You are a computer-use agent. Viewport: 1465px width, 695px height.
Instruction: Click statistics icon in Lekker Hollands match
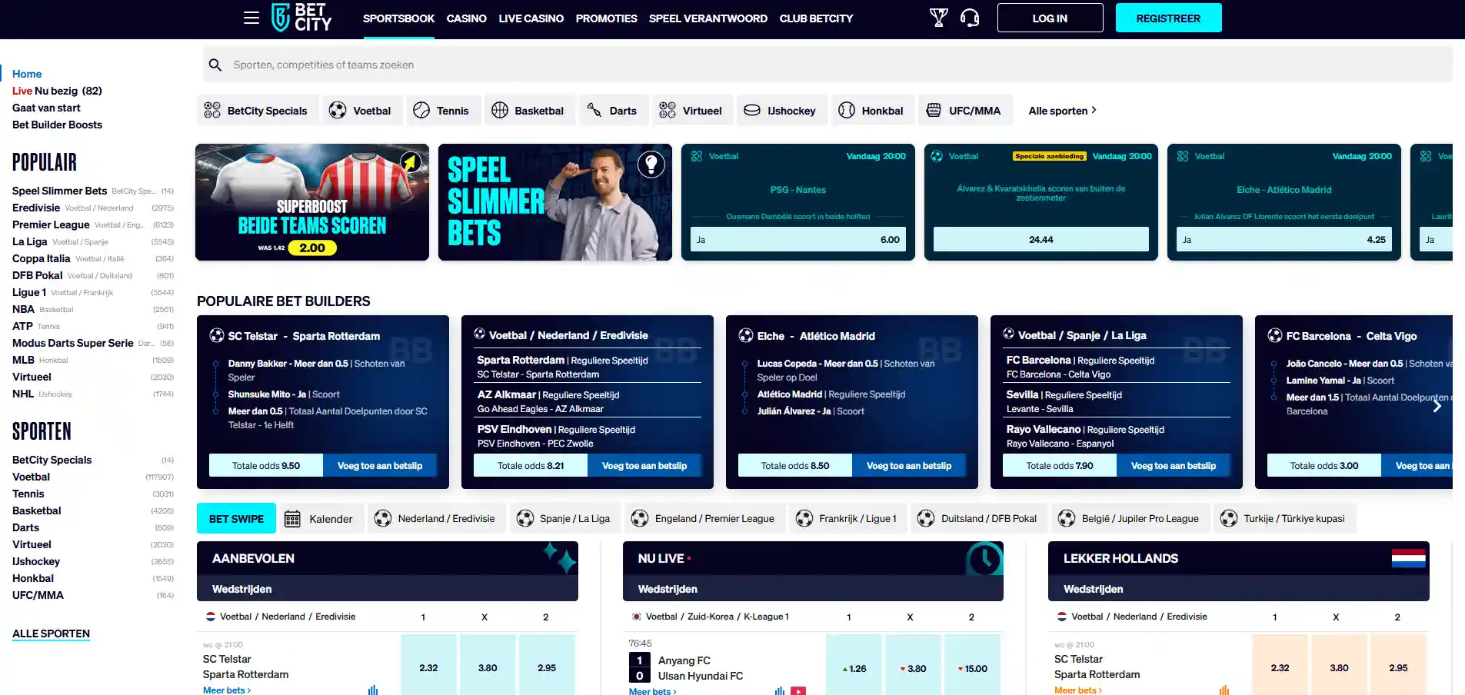[1224, 690]
